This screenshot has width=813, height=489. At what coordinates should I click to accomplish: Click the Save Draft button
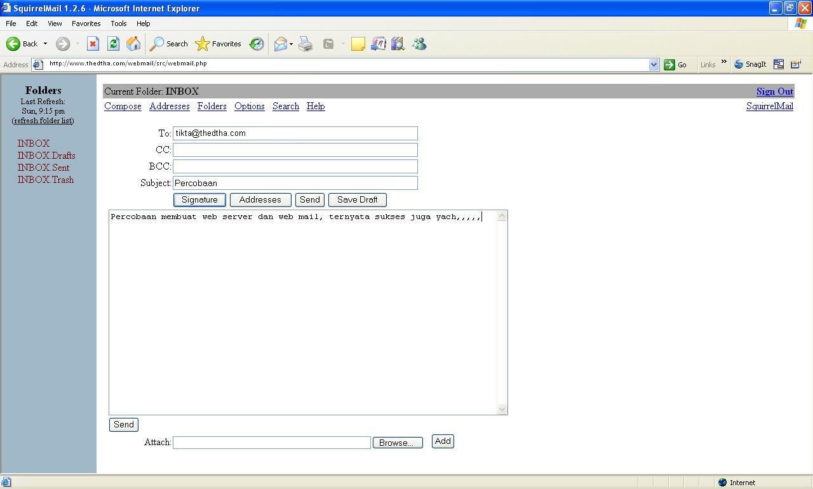[357, 200]
